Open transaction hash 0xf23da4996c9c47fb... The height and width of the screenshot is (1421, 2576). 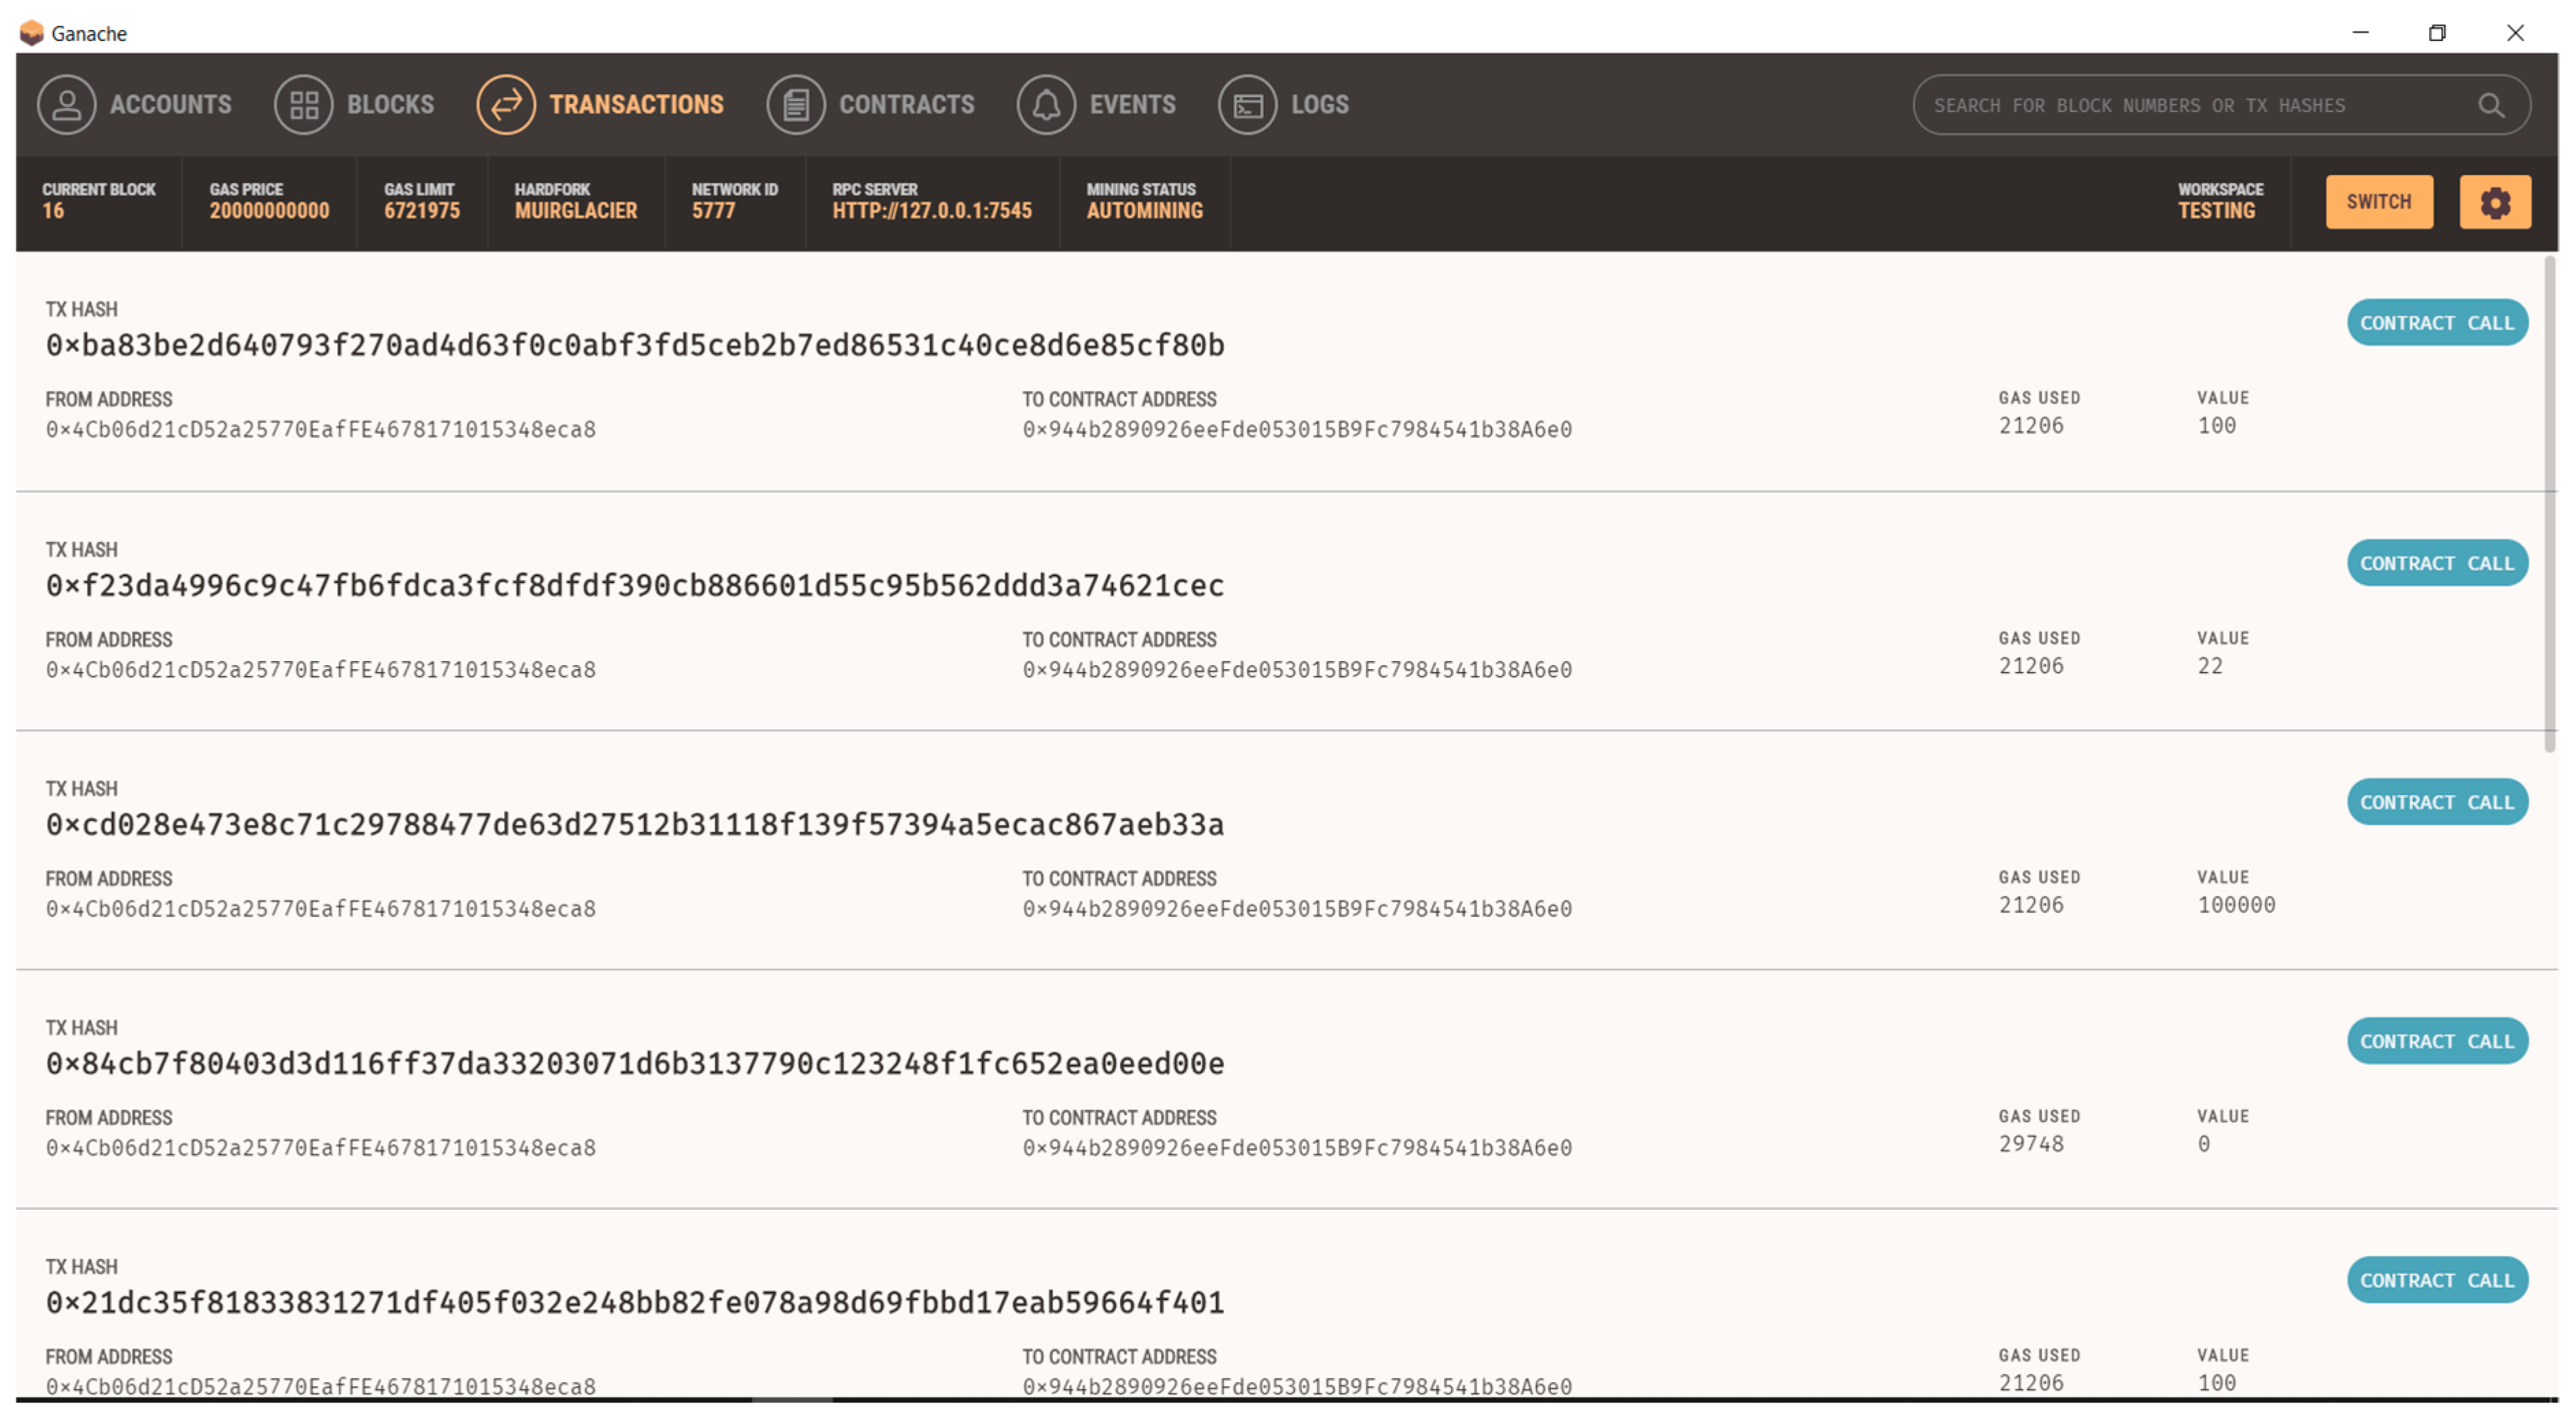[635, 584]
